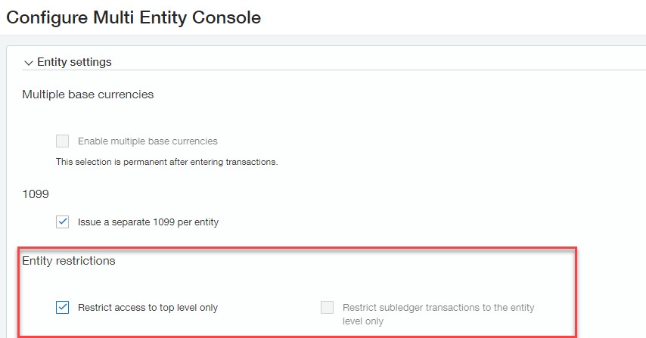Screen dimensions: 646x338
Task: Click 'Restrict access to top level only' label
Action: [x=148, y=308]
